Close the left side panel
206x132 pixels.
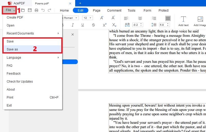tap(73, 34)
